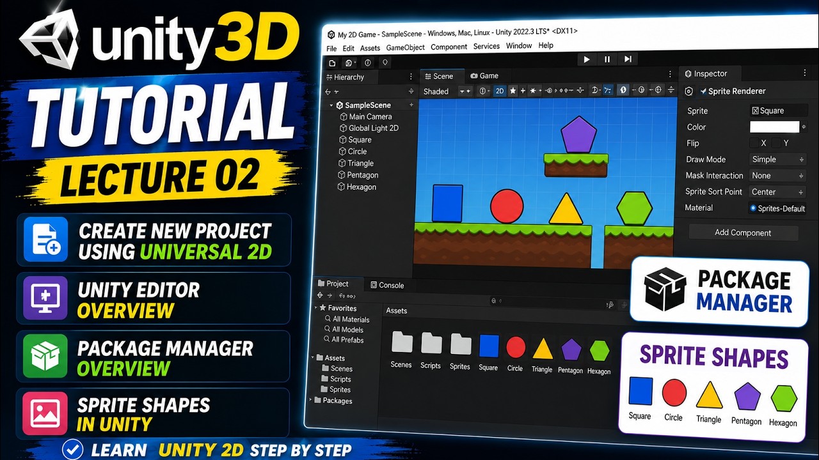
Task: Open the GameObject menu
Action: pyautogui.click(x=406, y=47)
